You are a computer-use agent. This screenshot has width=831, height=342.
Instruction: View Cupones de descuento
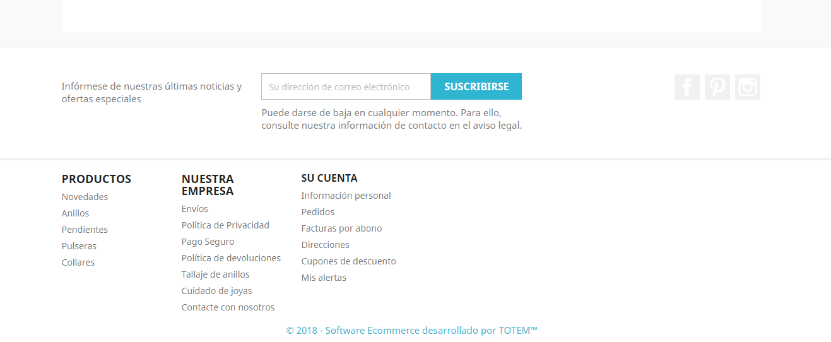coord(348,261)
